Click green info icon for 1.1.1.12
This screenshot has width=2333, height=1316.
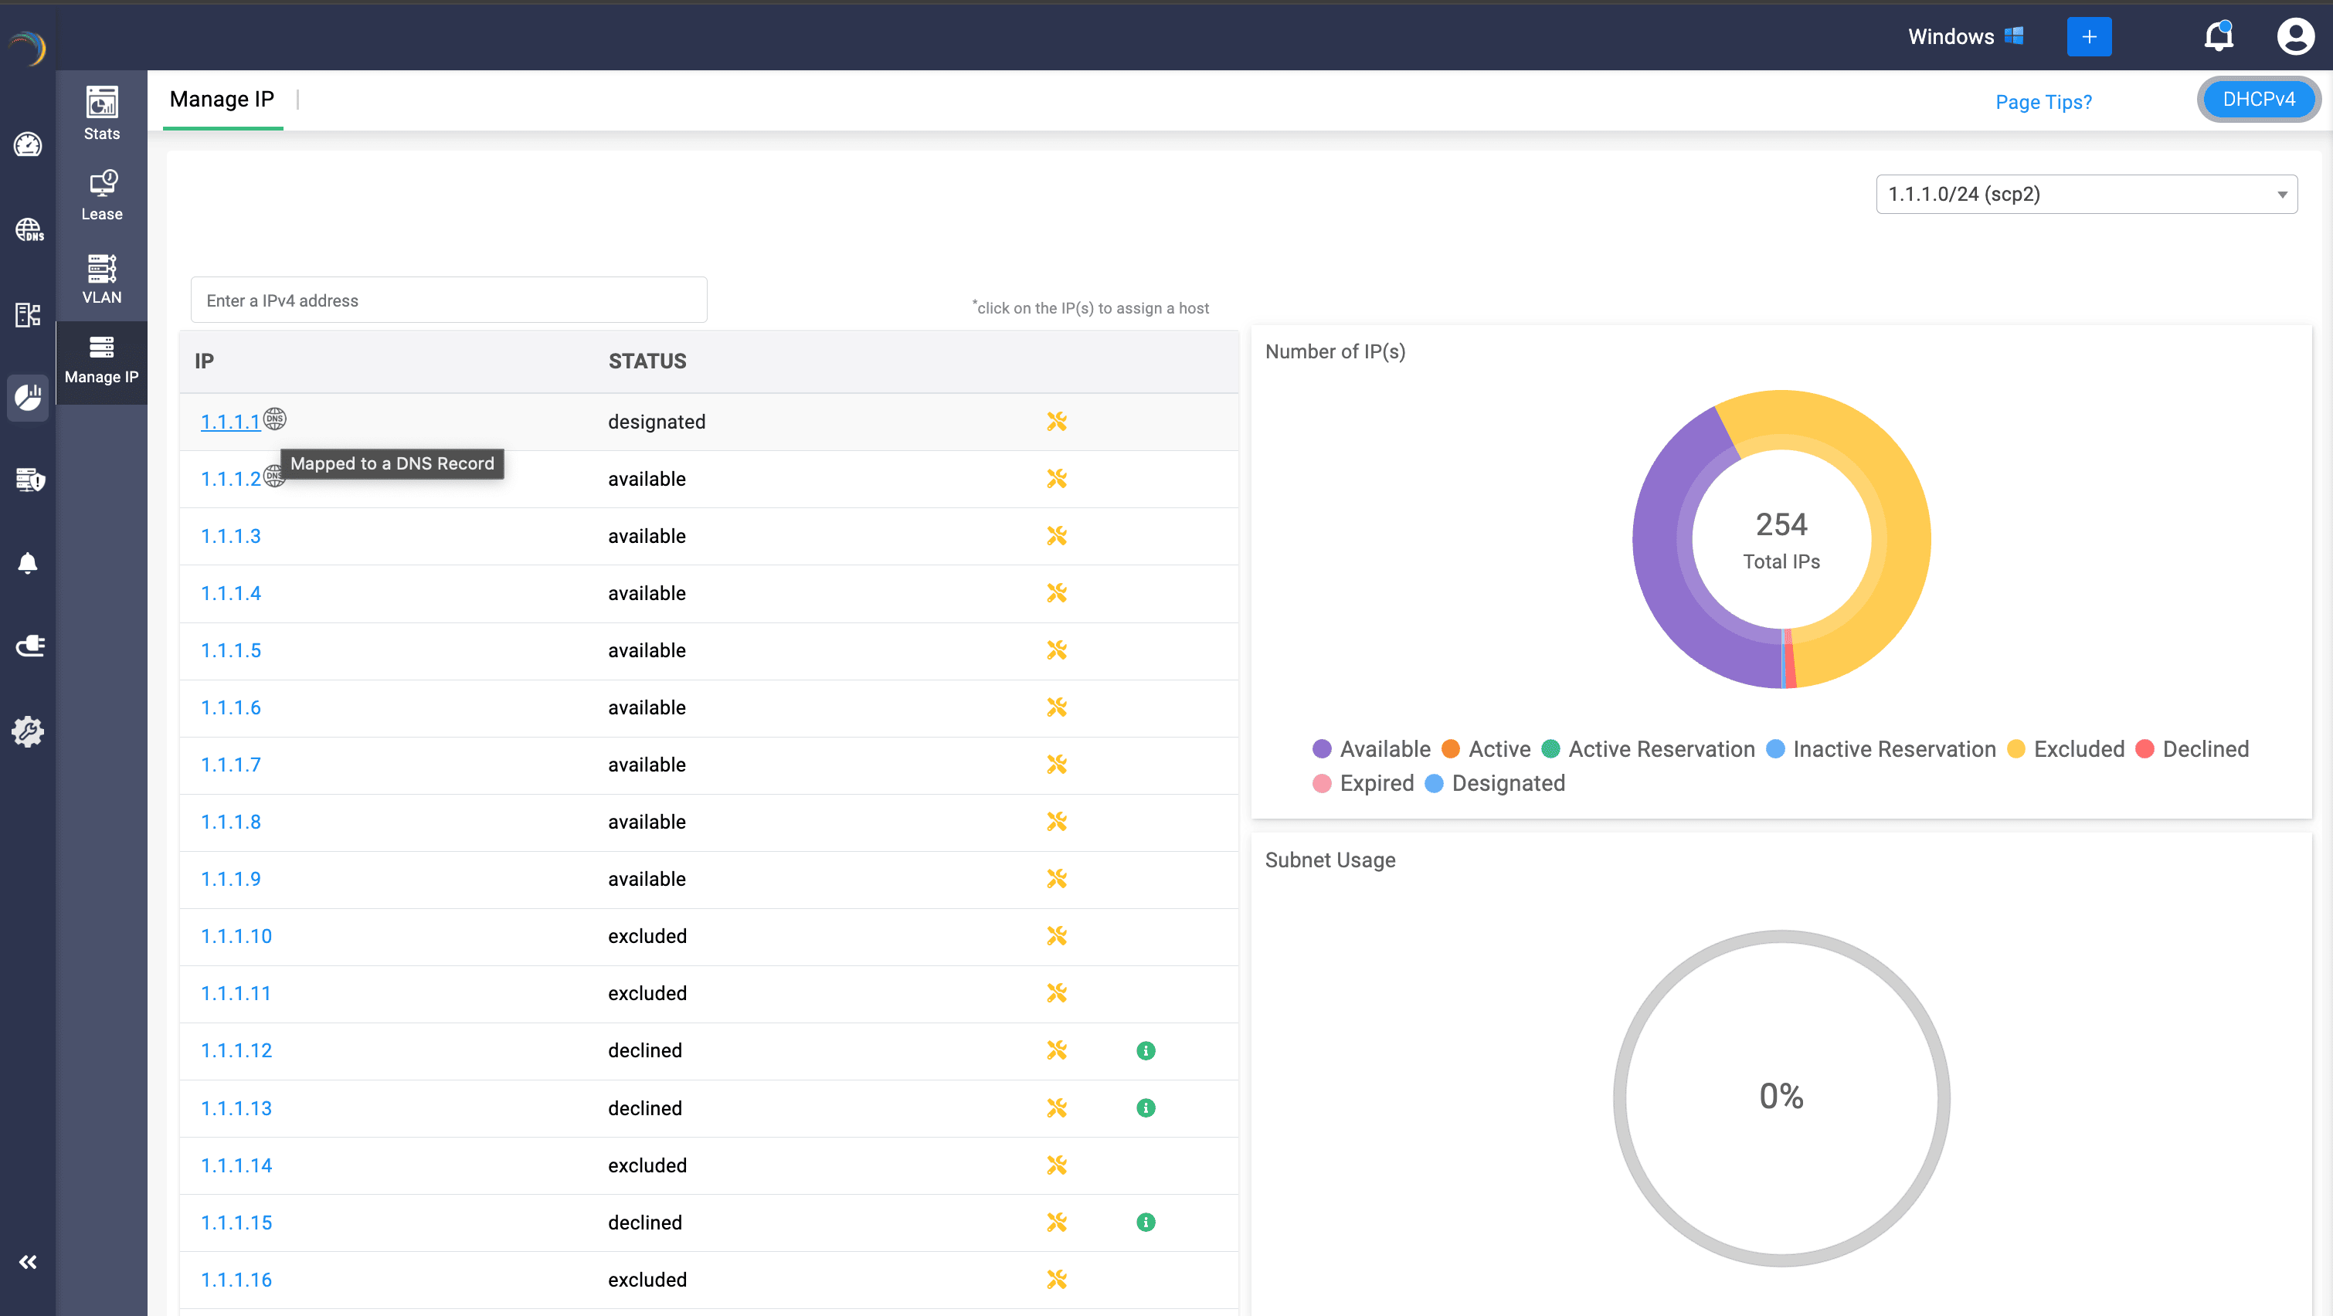[x=1146, y=1050]
